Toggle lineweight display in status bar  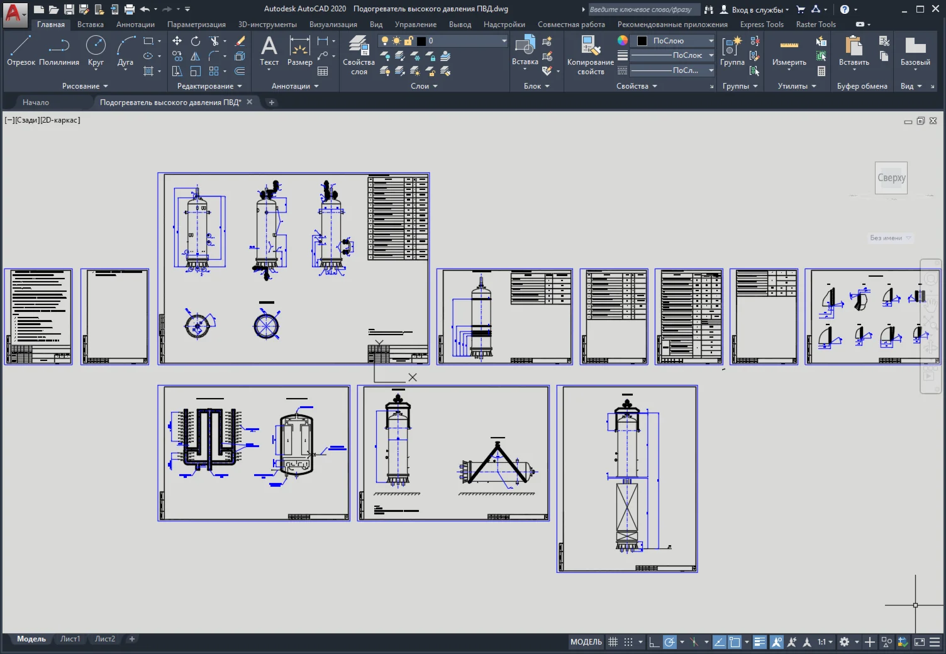[760, 642]
